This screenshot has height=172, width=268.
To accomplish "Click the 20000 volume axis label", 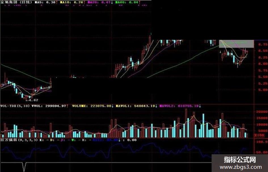I will [x=262, y=112].
